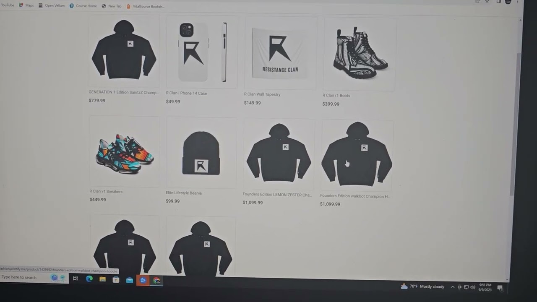Viewport: 537px width, 302px height.
Task: Click the $399.99 price
Action: (331, 104)
